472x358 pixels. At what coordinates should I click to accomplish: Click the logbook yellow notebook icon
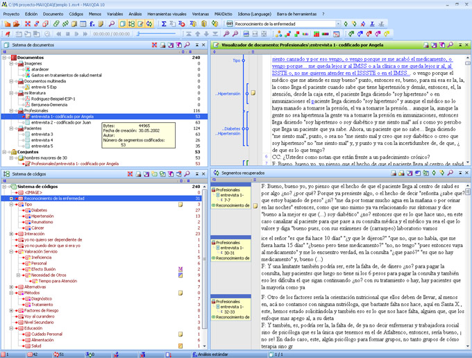point(101,24)
